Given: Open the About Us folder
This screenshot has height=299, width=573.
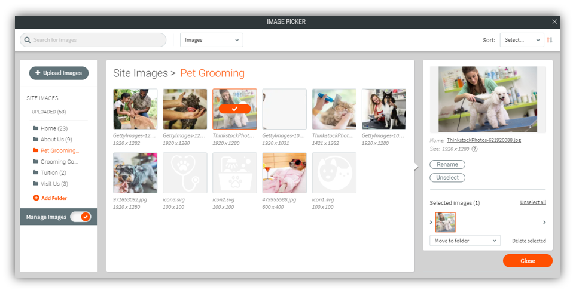Looking at the screenshot, I should pyautogui.click(x=56, y=140).
